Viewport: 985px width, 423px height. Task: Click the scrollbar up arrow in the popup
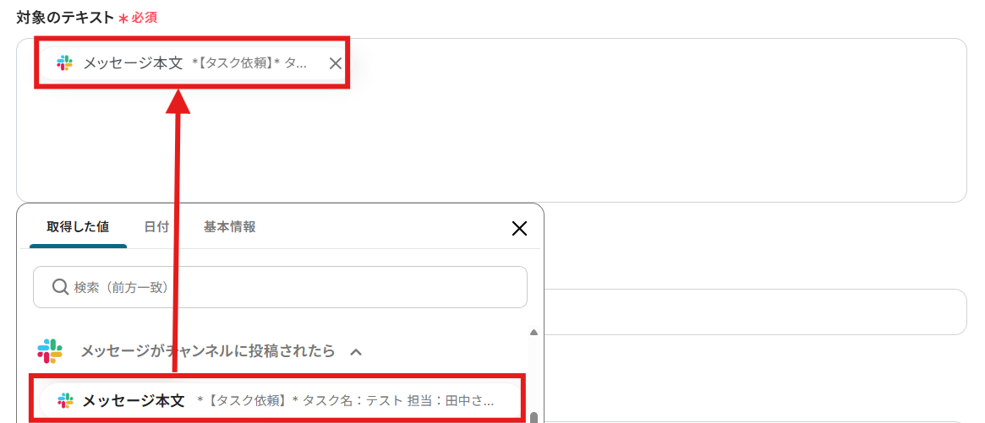534,333
